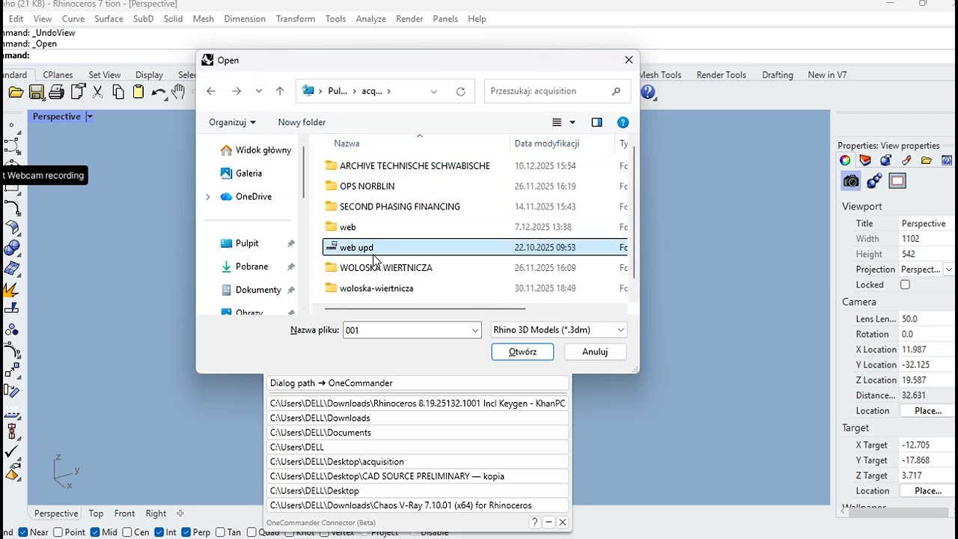
Task: Click the Anuluj button
Action: point(595,352)
